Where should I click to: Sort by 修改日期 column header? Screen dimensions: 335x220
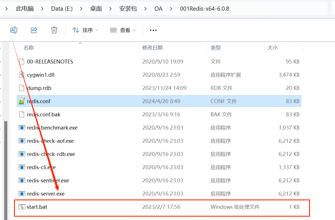(152, 48)
